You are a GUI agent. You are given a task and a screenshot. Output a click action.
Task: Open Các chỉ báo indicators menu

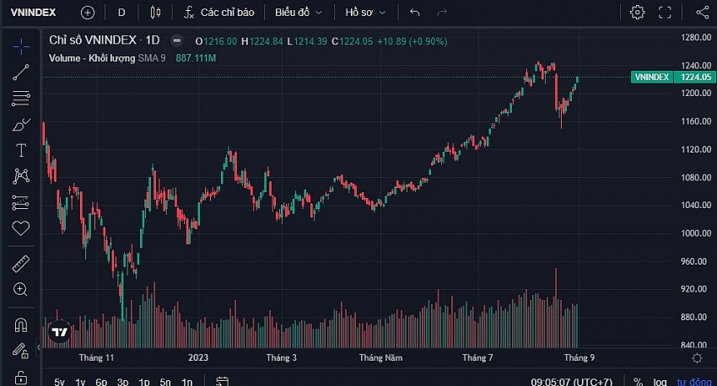coord(218,13)
